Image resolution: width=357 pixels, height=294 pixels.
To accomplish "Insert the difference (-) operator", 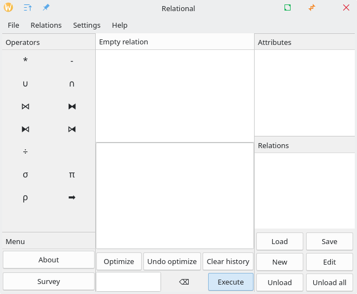I will (x=72, y=60).
